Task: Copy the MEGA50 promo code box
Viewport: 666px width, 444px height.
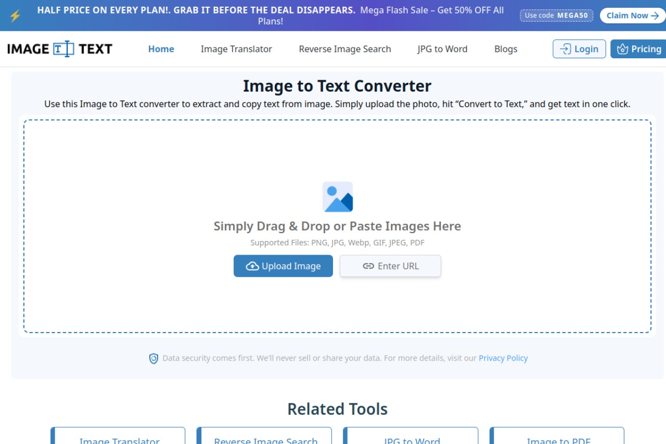Action: coord(556,16)
